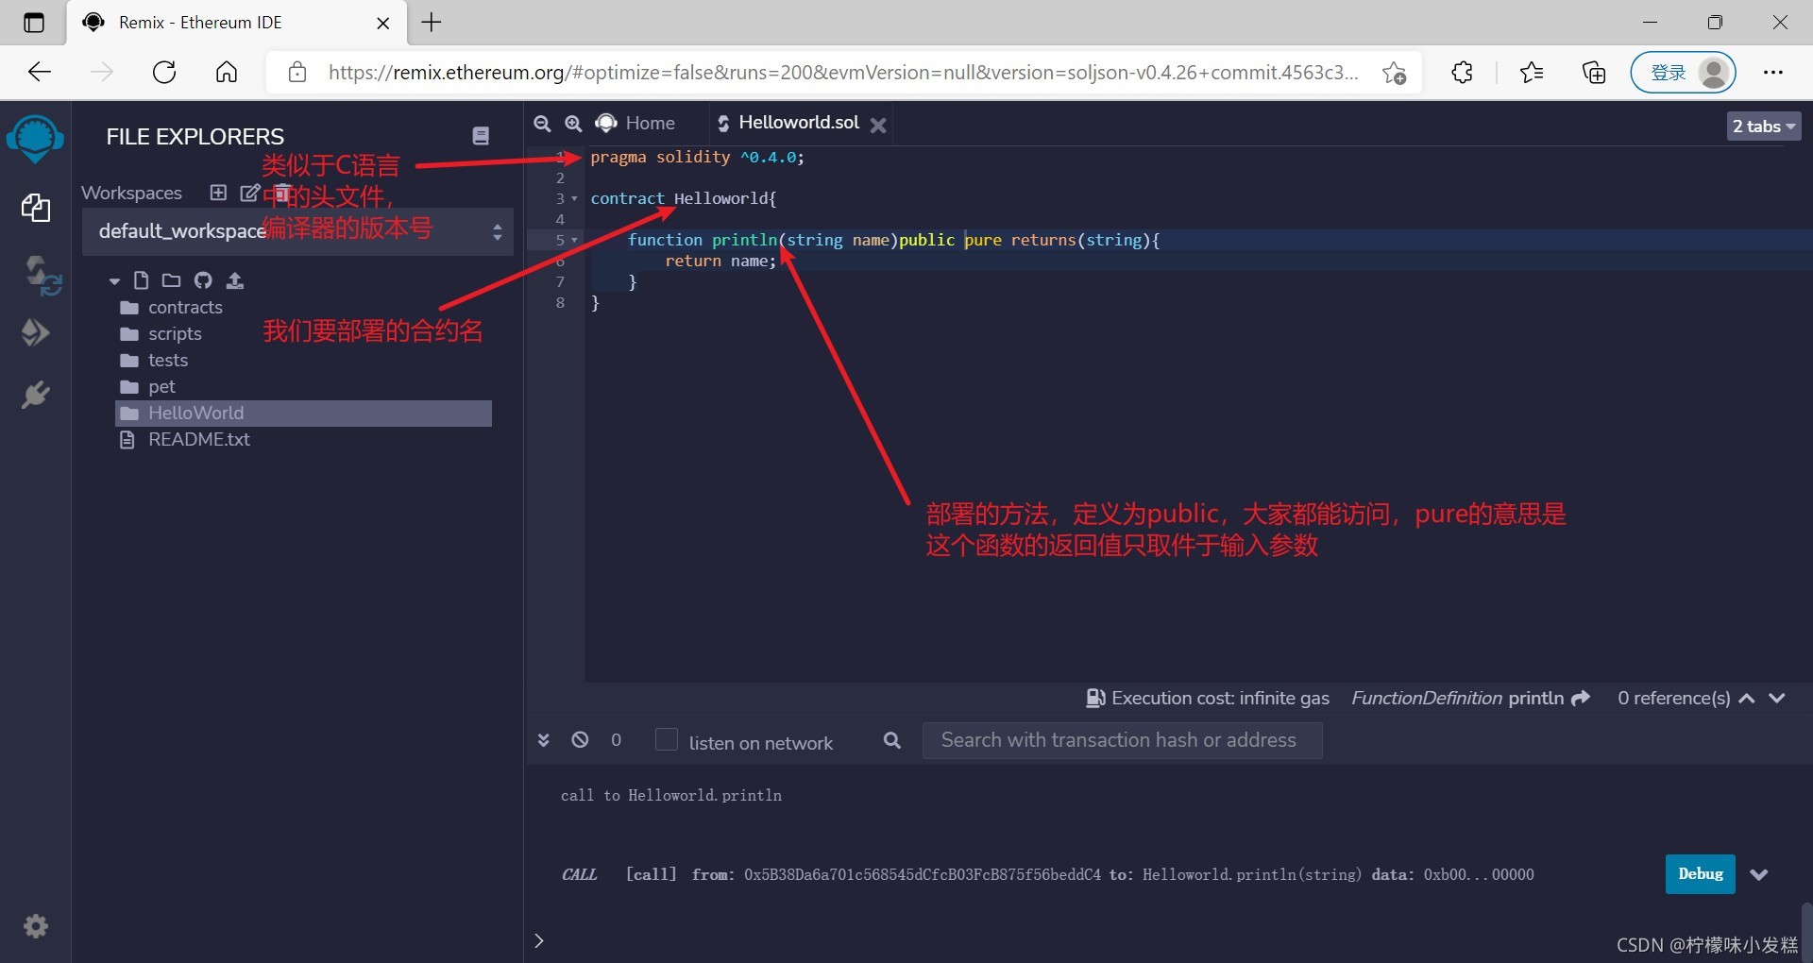
Task: Close the Helloworld.sol tab
Action: (878, 125)
